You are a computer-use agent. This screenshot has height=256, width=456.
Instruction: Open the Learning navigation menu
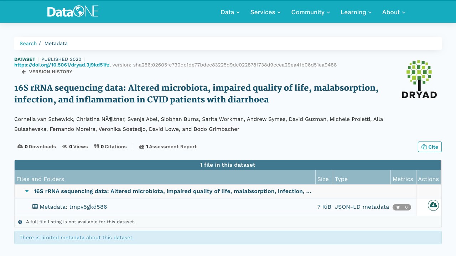point(356,12)
